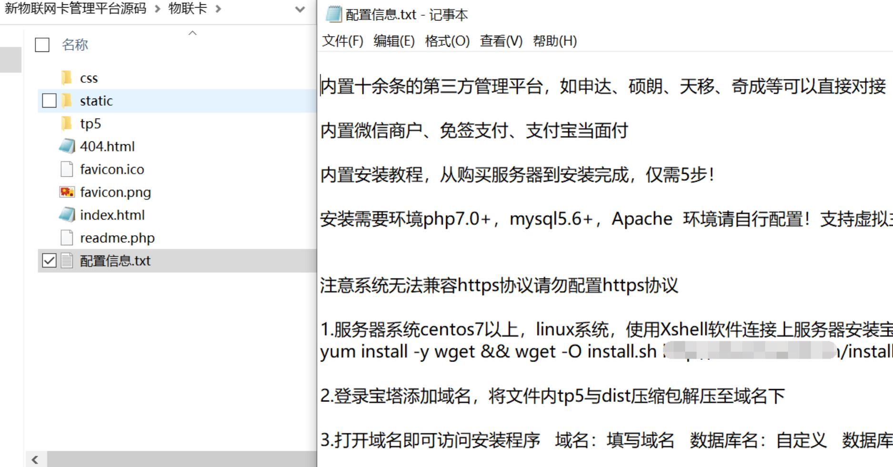The image size is (893, 467).
Task: Open the address bar history dropdown arrow
Action: (300, 9)
